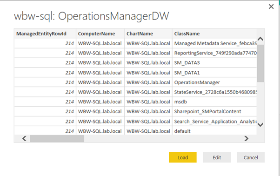Viewport: 280px width, 176px height.
Task: Click the ChartName cell in Sharepoint_SMPortalContent row
Action: pyautogui.click(x=148, y=111)
